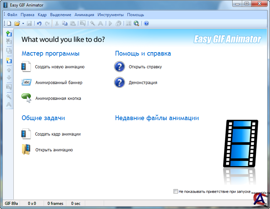Click the Анимированная кнопка link

58,98
